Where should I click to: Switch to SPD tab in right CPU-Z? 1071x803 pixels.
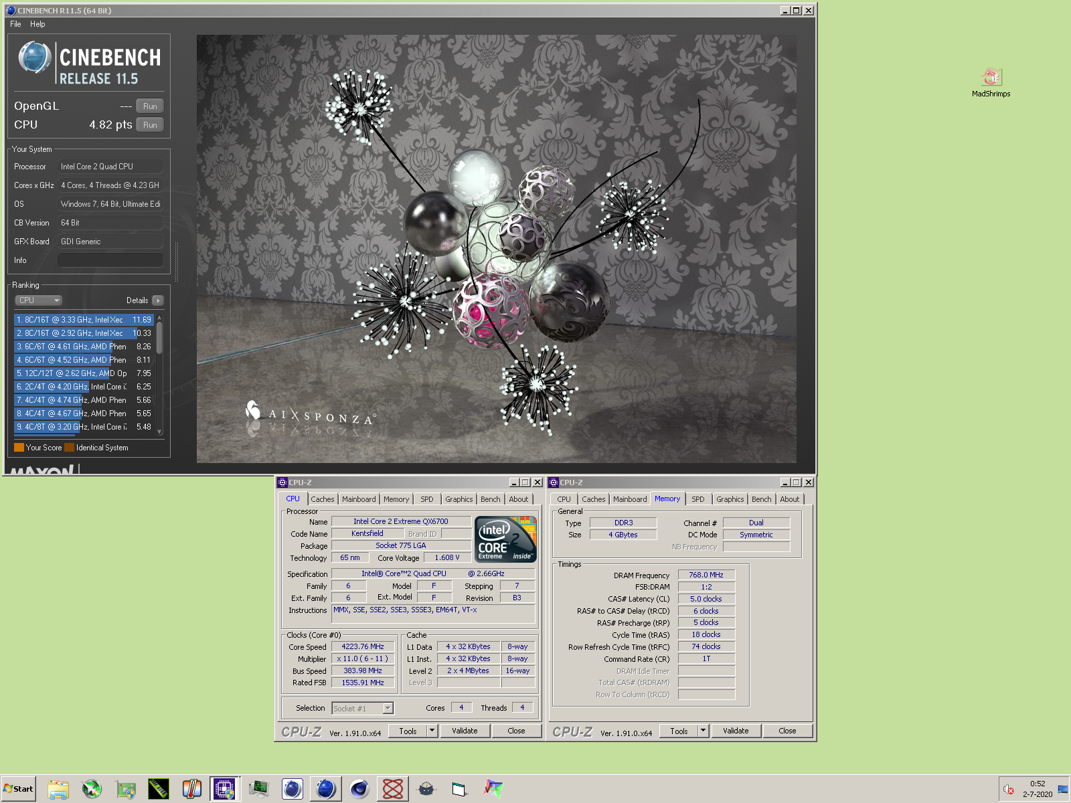[698, 499]
